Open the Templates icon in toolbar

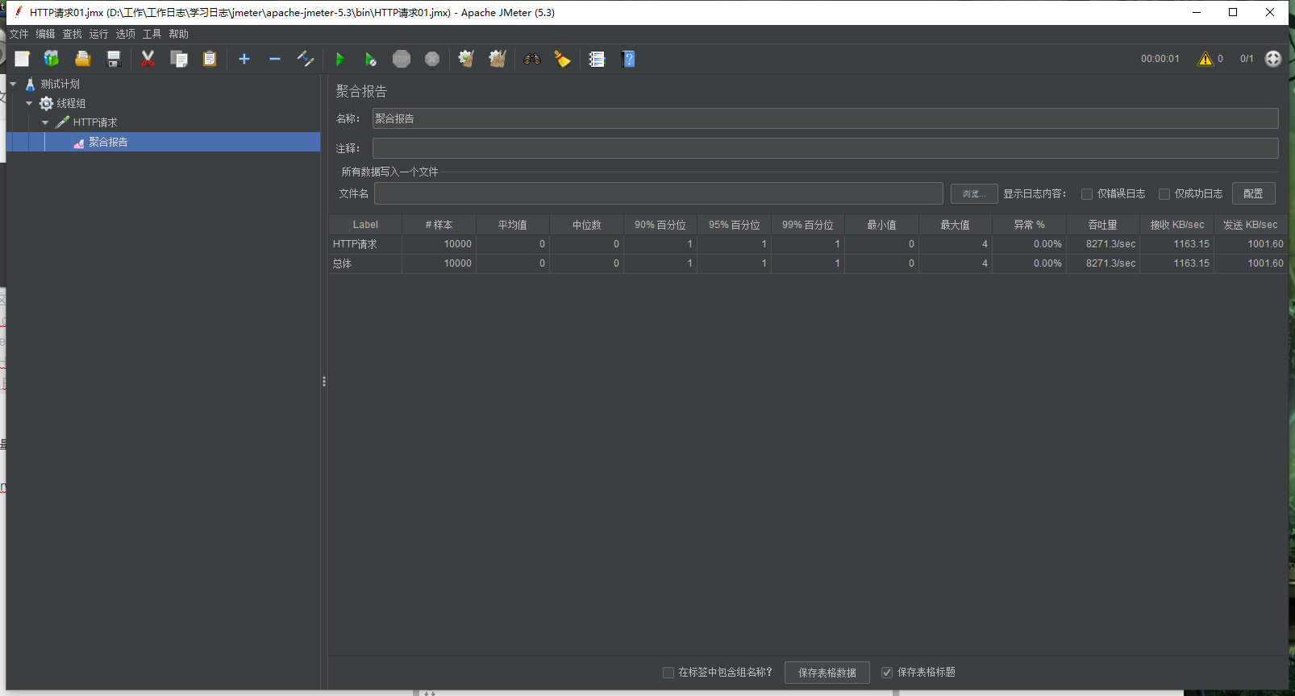click(x=52, y=59)
